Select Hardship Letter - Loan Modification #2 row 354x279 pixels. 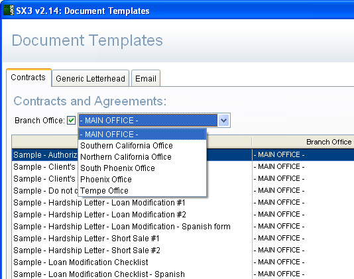click(183, 215)
